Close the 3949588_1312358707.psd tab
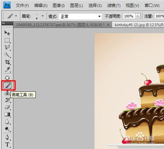The image size is (164, 149). coord(108,25)
